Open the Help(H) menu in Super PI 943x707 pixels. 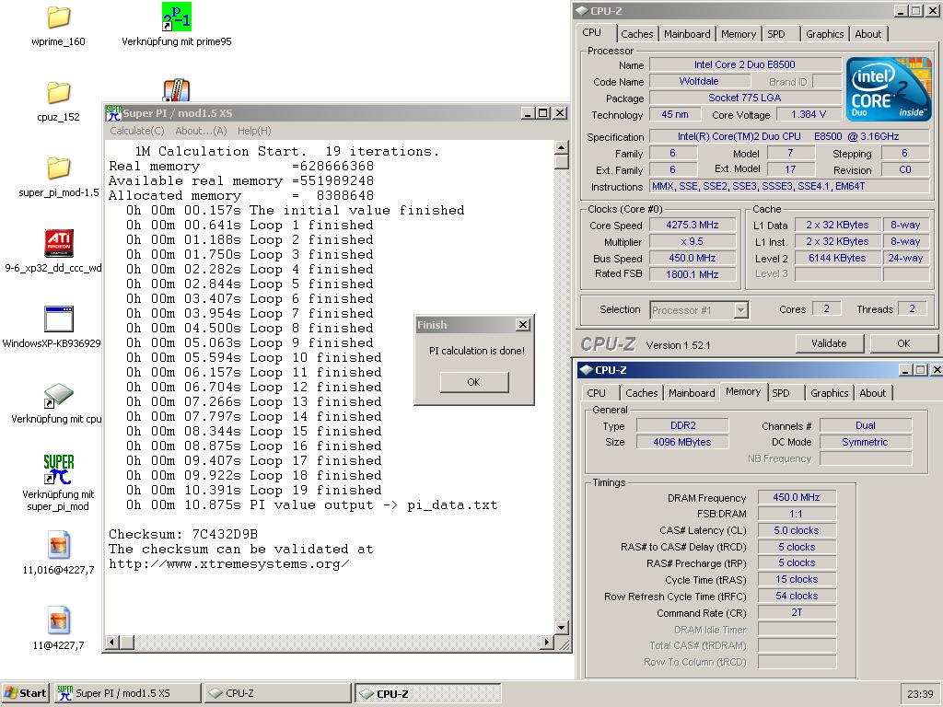tap(254, 131)
